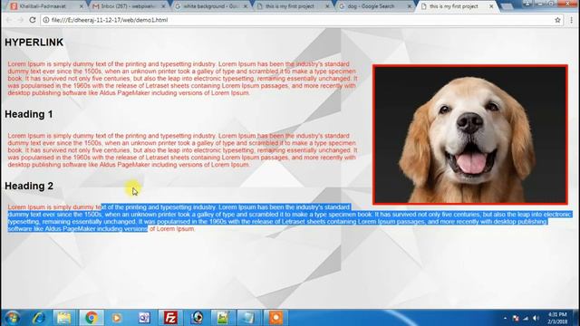This screenshot has width=580, height=326.
Task: Click the taskbar icon right of FileZilla
Action: click(198, 318)
